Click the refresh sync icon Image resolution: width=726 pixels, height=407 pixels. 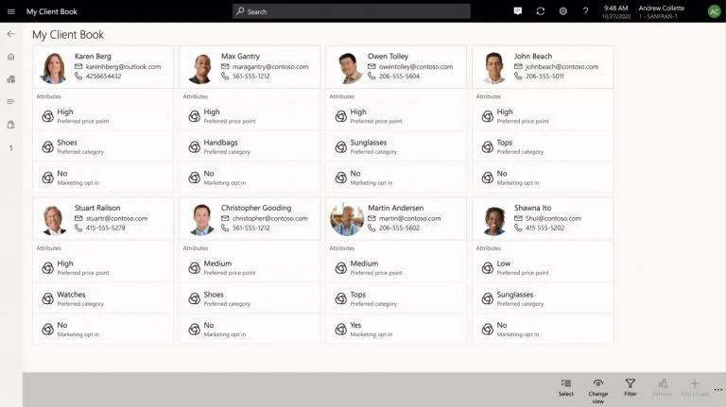point(541,11)
